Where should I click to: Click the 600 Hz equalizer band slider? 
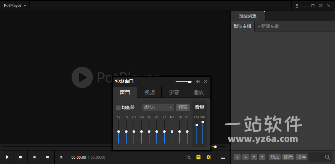pyautogui.click(x=141, y=132)
